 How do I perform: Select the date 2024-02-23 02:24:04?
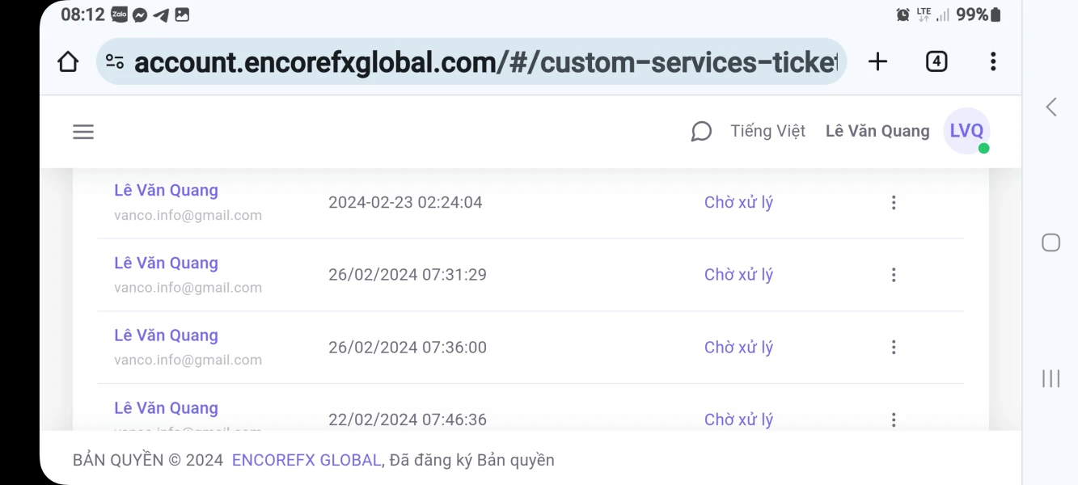coord(405,202)
